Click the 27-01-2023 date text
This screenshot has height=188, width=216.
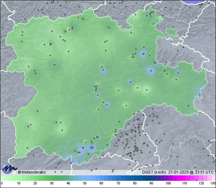pyautogui.click(x=179, y=172)
